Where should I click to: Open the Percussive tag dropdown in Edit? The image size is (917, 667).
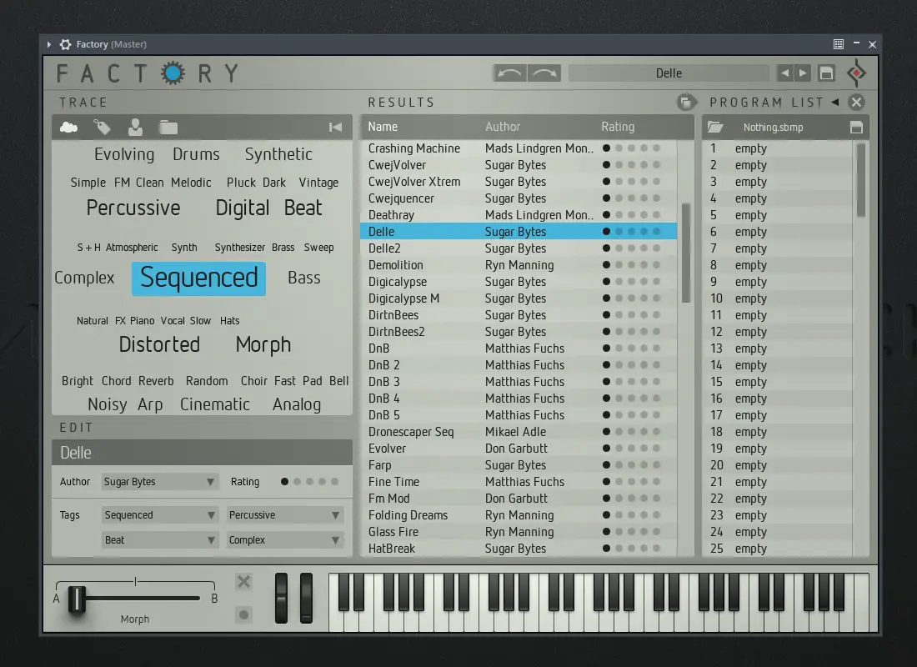tap(285, 515)
